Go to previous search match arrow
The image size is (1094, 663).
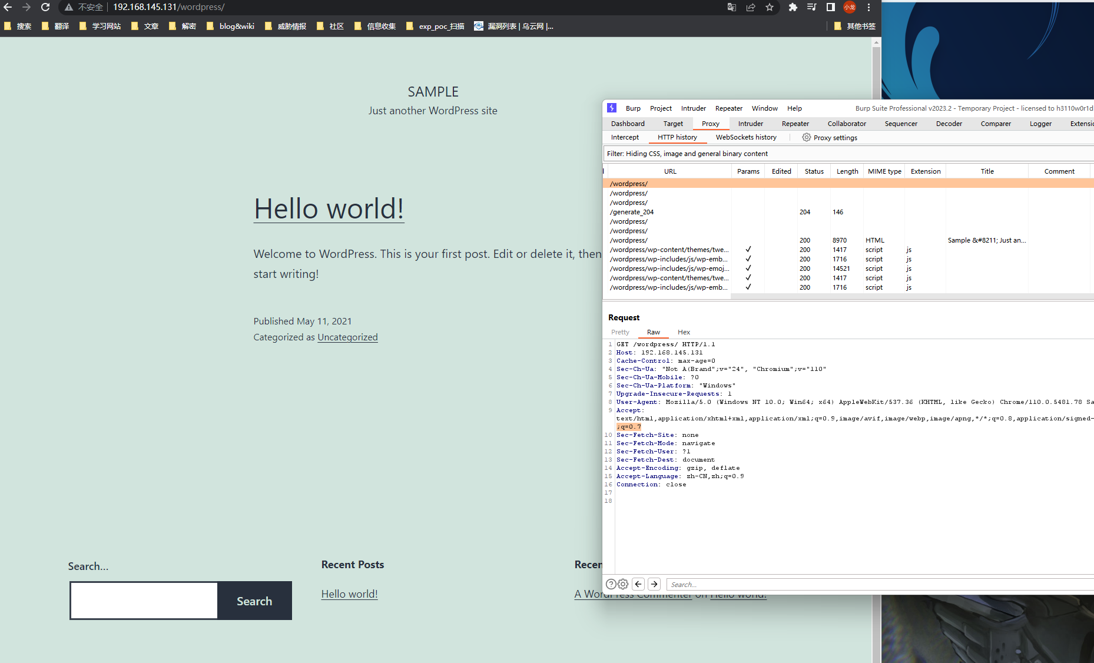(638, 584)
